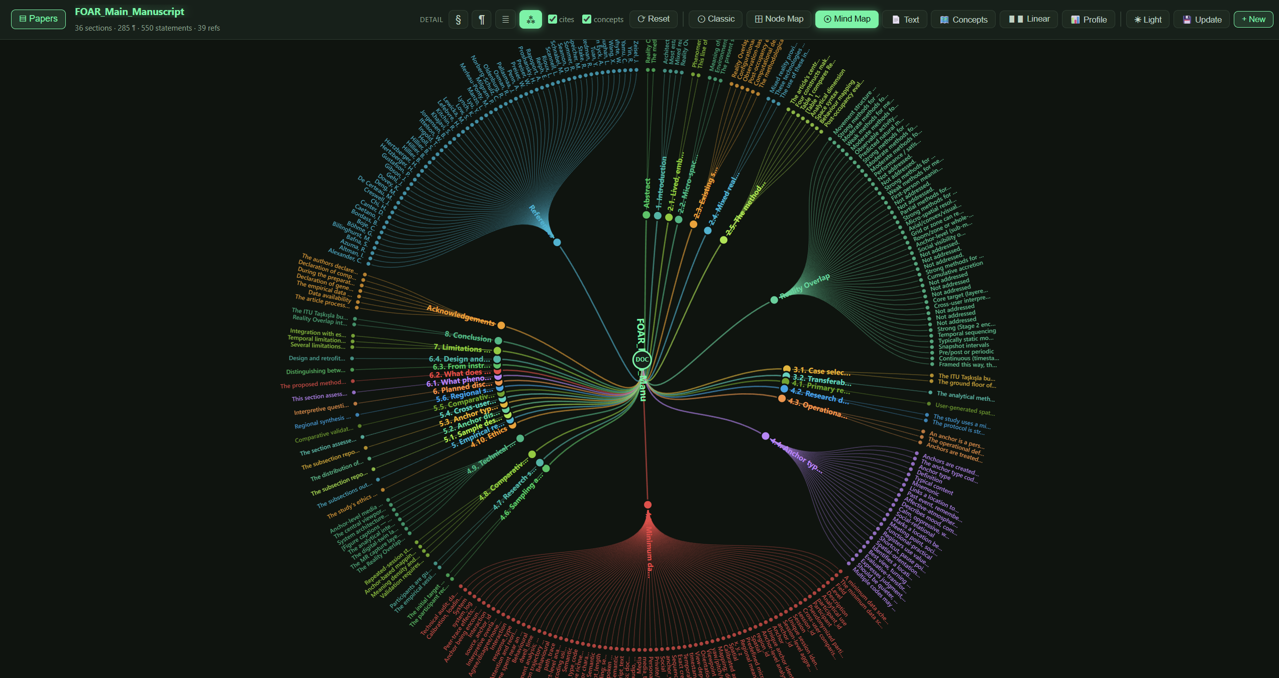Switch to the Node Map view
This screenshot has width=1279, height=678.
[779, 19]
